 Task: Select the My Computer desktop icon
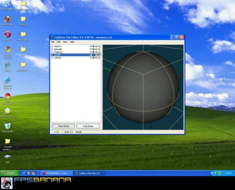tap(8, 5)
